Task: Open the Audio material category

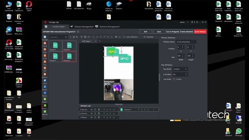Action: click(45, 56)
